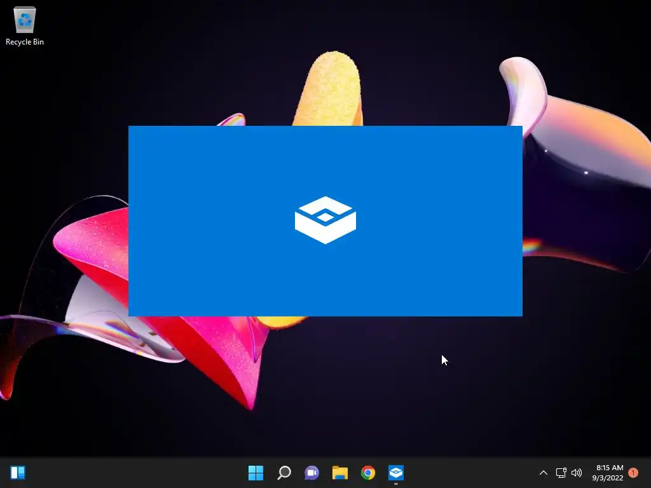651x488 pixels.
Task: Open File Explorer from taskbar
Action: (x=339, y=473)
